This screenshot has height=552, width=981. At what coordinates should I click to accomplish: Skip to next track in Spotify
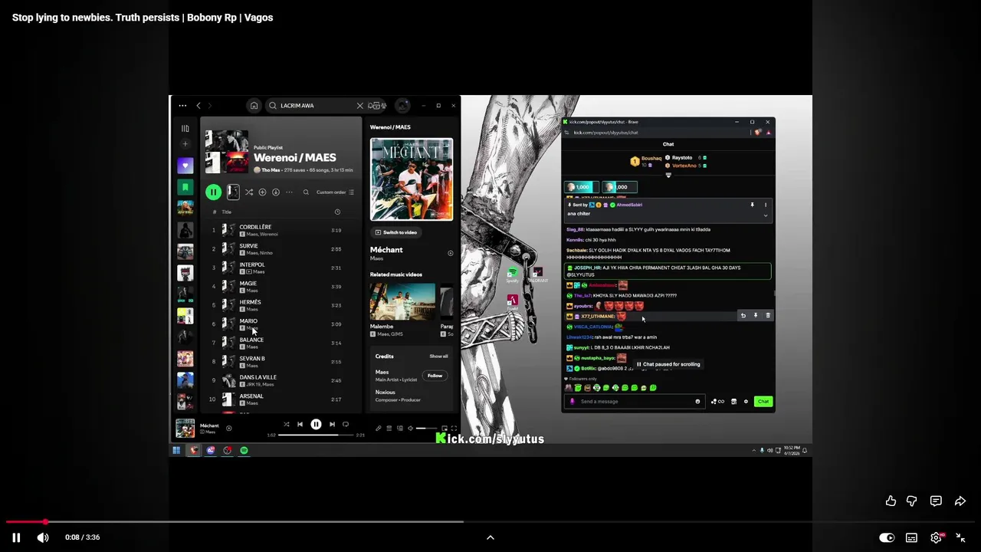point(332,424)
